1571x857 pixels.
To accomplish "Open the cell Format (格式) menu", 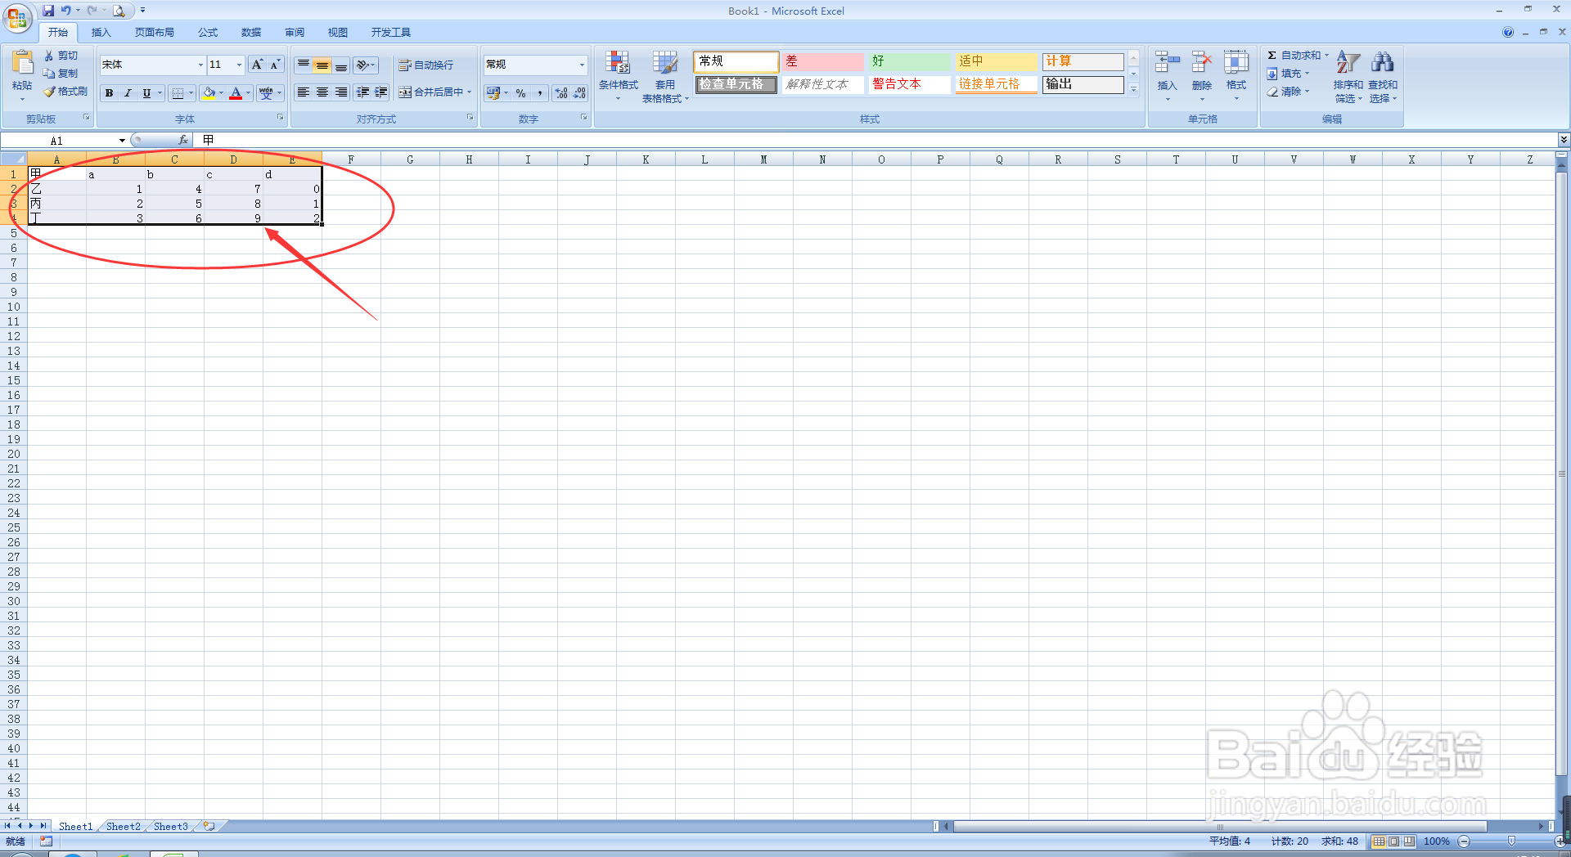I will click(x=1236, y=75).
